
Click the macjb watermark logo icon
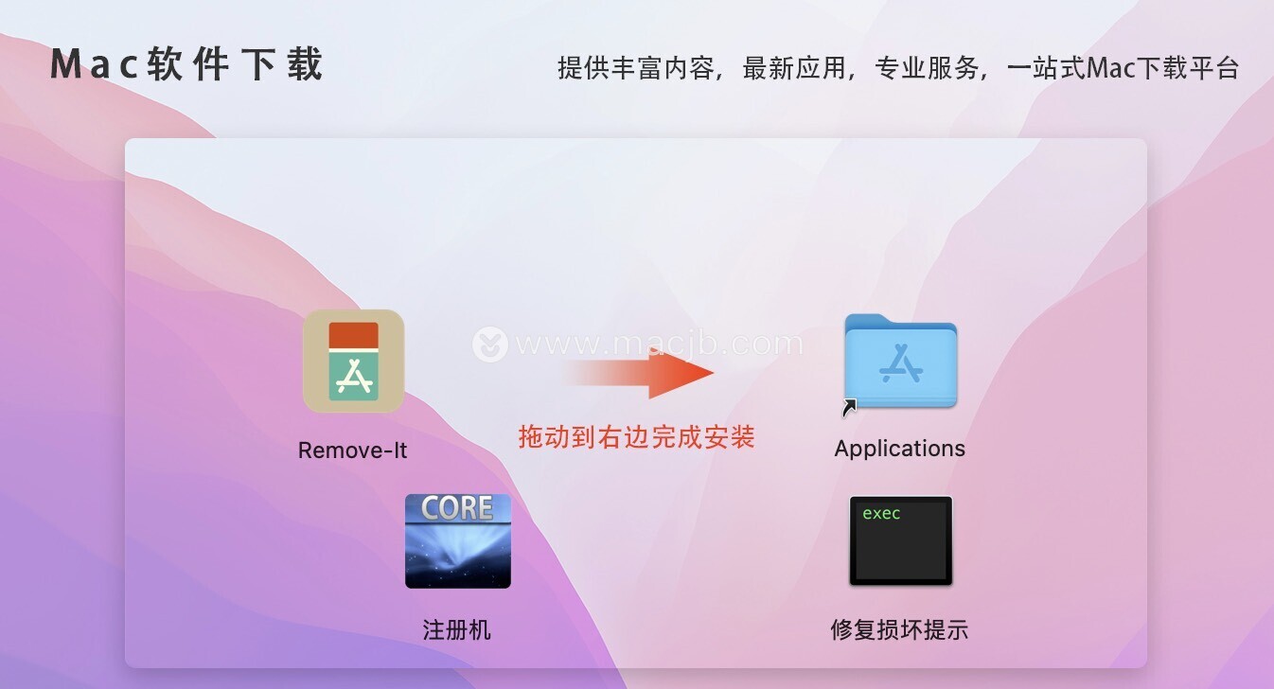tap(490, 344)
